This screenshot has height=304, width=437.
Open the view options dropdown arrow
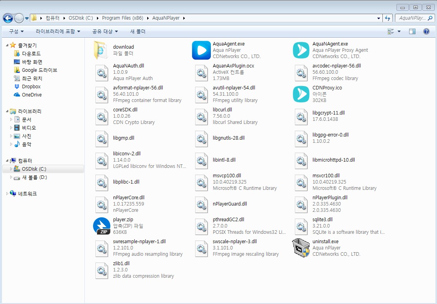[x=399, y=31]
